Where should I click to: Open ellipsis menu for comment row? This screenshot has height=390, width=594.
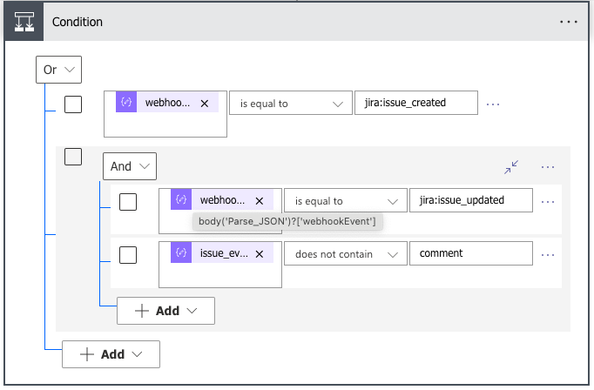[548, 254]
